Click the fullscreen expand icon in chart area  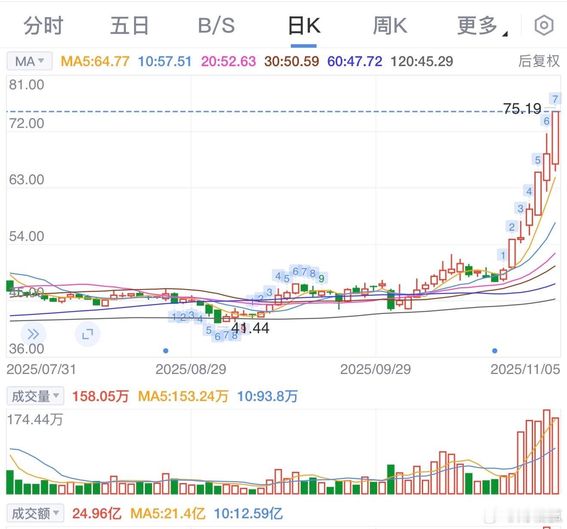tap(88, 334)
